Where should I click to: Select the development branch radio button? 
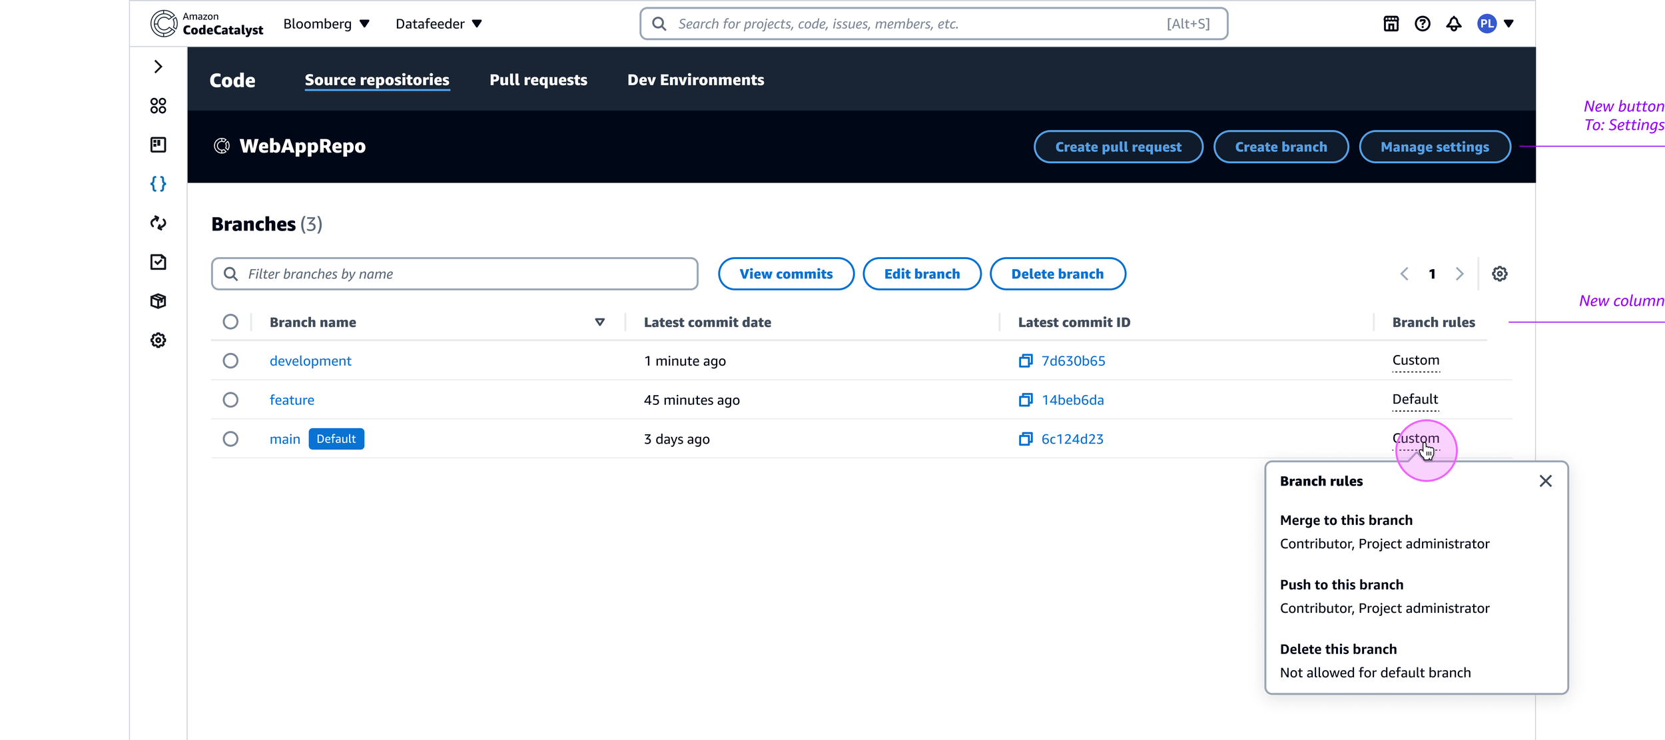[x=230, y=361]
